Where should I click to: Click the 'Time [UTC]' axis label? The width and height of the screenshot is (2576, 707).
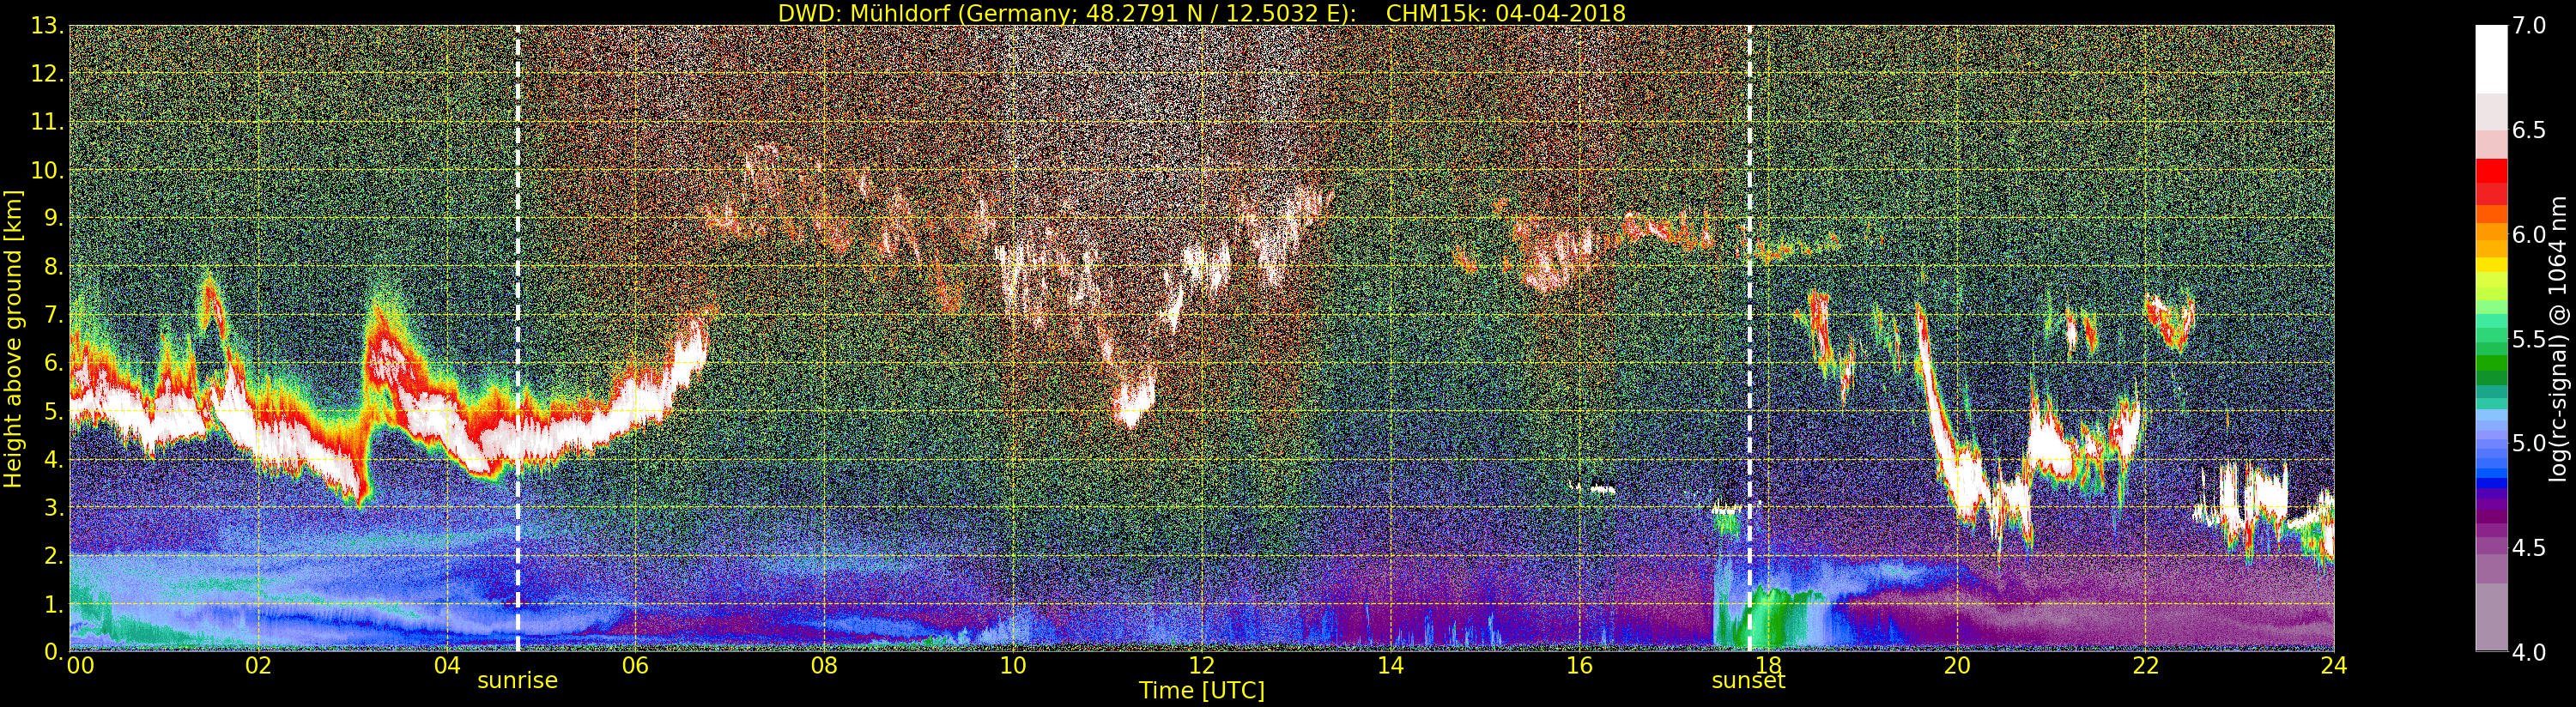coord(1202,690)
